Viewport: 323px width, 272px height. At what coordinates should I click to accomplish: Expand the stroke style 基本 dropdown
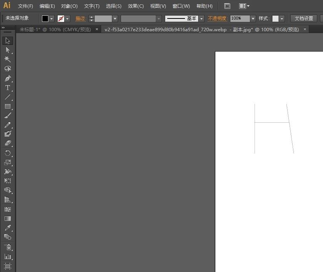pyautogui.click(x=201, y=18)
